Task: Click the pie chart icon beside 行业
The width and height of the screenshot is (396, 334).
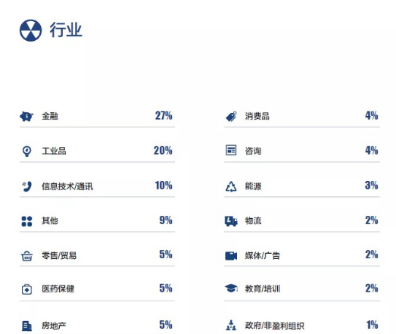Action: 30,30
